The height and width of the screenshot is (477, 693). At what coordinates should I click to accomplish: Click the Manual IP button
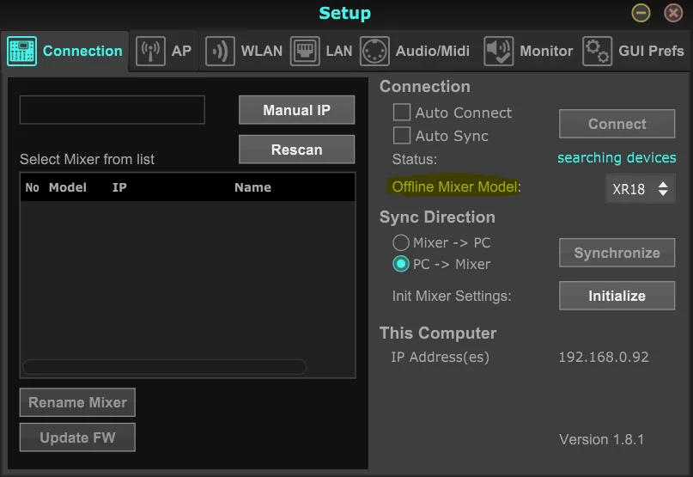296,110
